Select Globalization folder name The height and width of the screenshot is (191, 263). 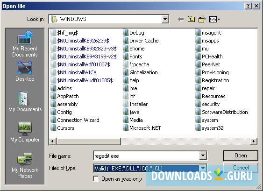pos(143,72)
